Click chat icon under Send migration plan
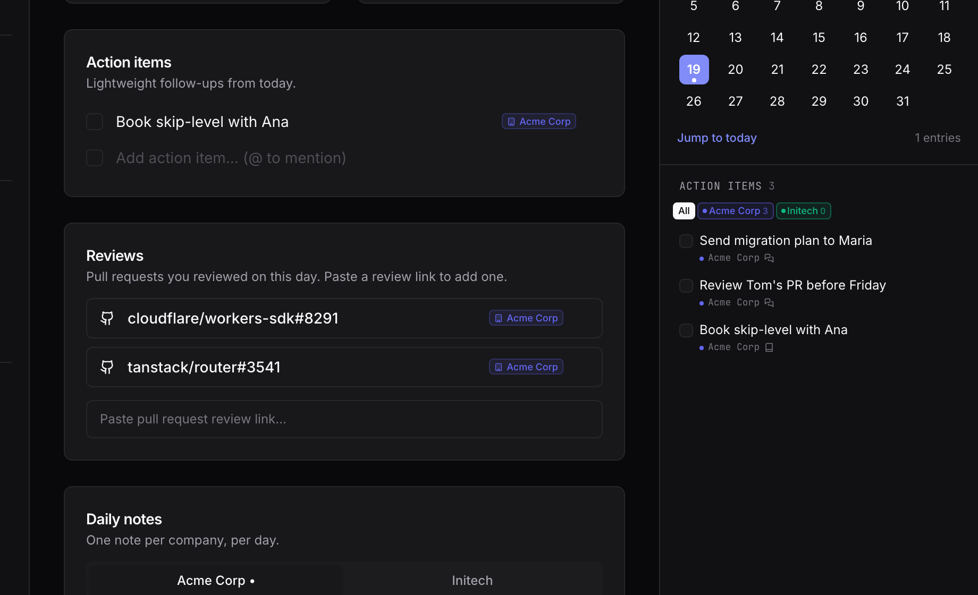The width and height of the screenshot is (978, 595). click(x=769, y=258)
